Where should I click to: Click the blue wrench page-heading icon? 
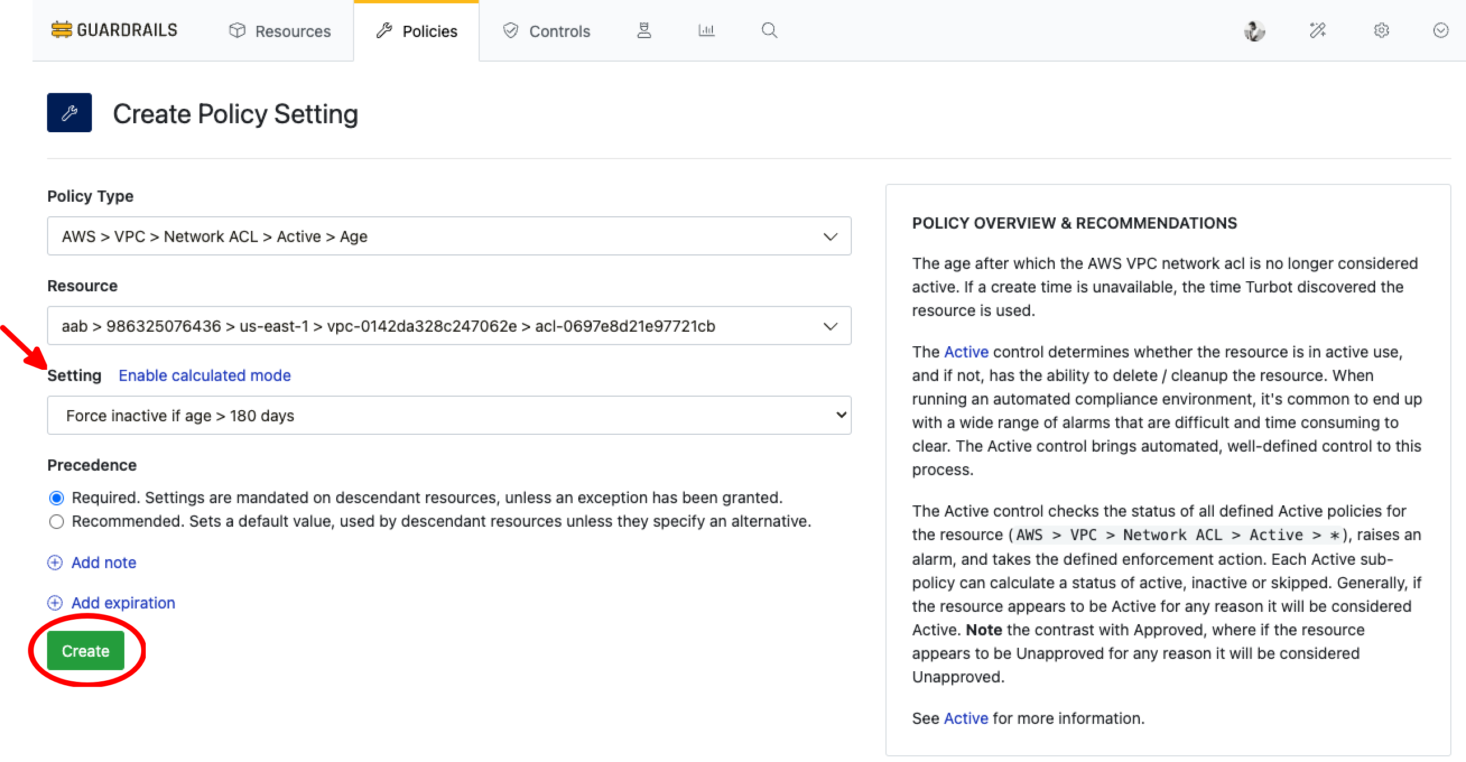coord(69,113)
